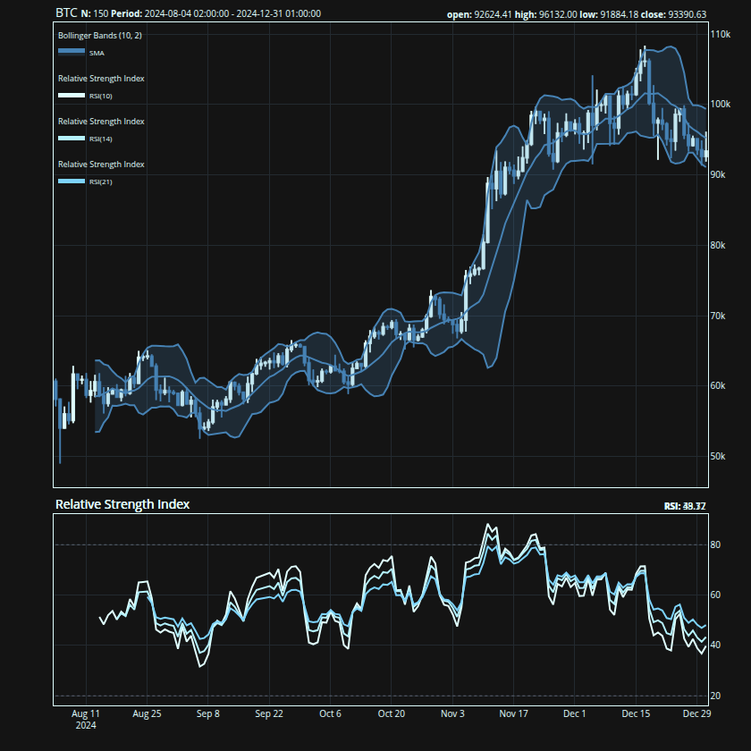Click the RSI value readout above lower panel

click(685, 506)
